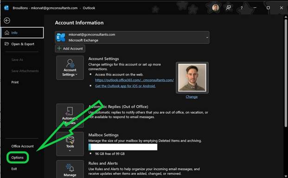
Task: Click Change under the profile photo
Action: [192, 97]
